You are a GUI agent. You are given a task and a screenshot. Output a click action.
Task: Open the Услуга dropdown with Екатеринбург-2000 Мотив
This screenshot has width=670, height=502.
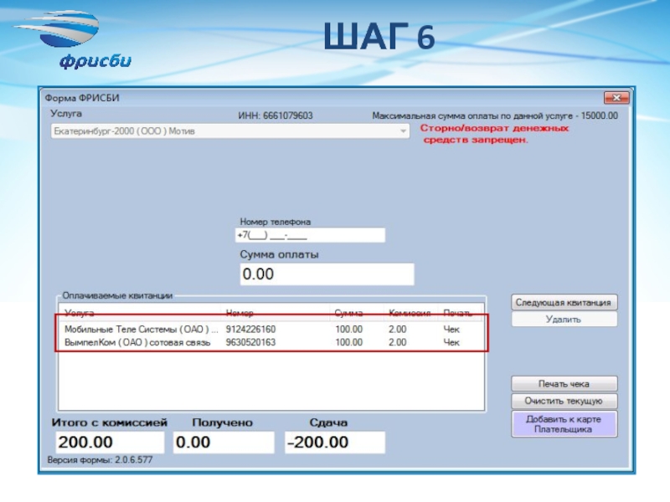pos(229,131)
